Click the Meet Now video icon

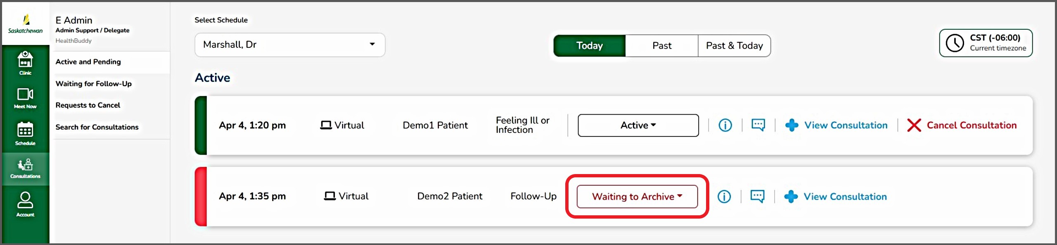pyautogui.click(x=25, y=98)
